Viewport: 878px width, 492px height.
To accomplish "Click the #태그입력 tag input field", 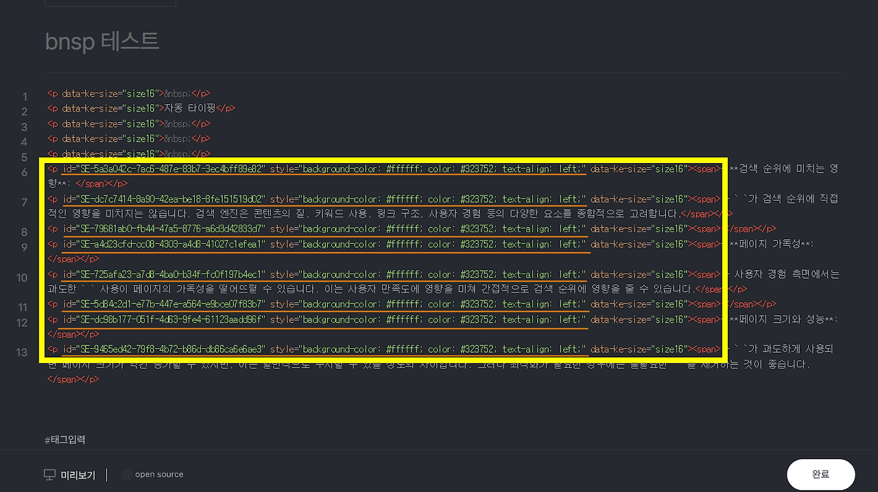I will (x=65, y=440).
